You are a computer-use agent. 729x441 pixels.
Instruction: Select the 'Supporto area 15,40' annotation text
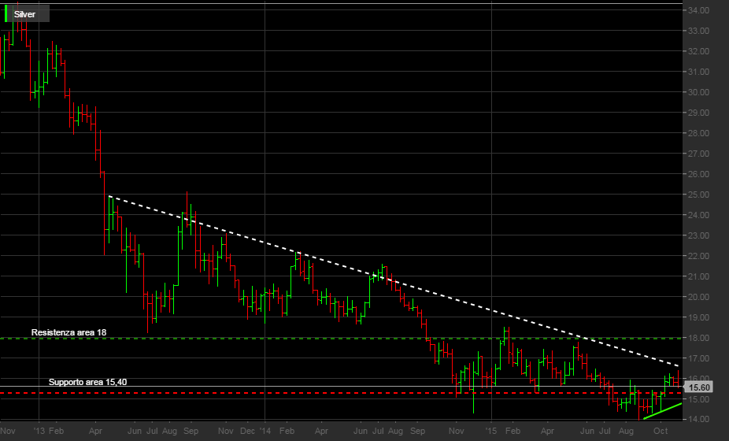[87, 382]
